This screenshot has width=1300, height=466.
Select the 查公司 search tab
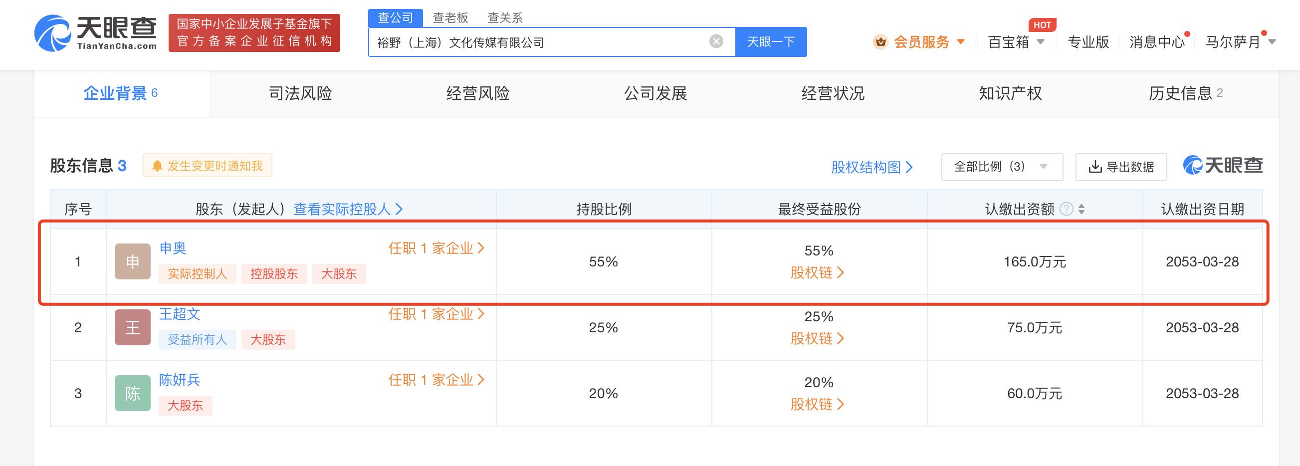coord(395,17)
